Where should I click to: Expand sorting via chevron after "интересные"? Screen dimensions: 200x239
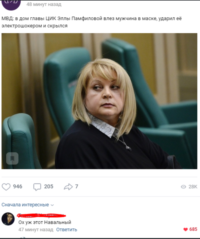pos(52,205)
